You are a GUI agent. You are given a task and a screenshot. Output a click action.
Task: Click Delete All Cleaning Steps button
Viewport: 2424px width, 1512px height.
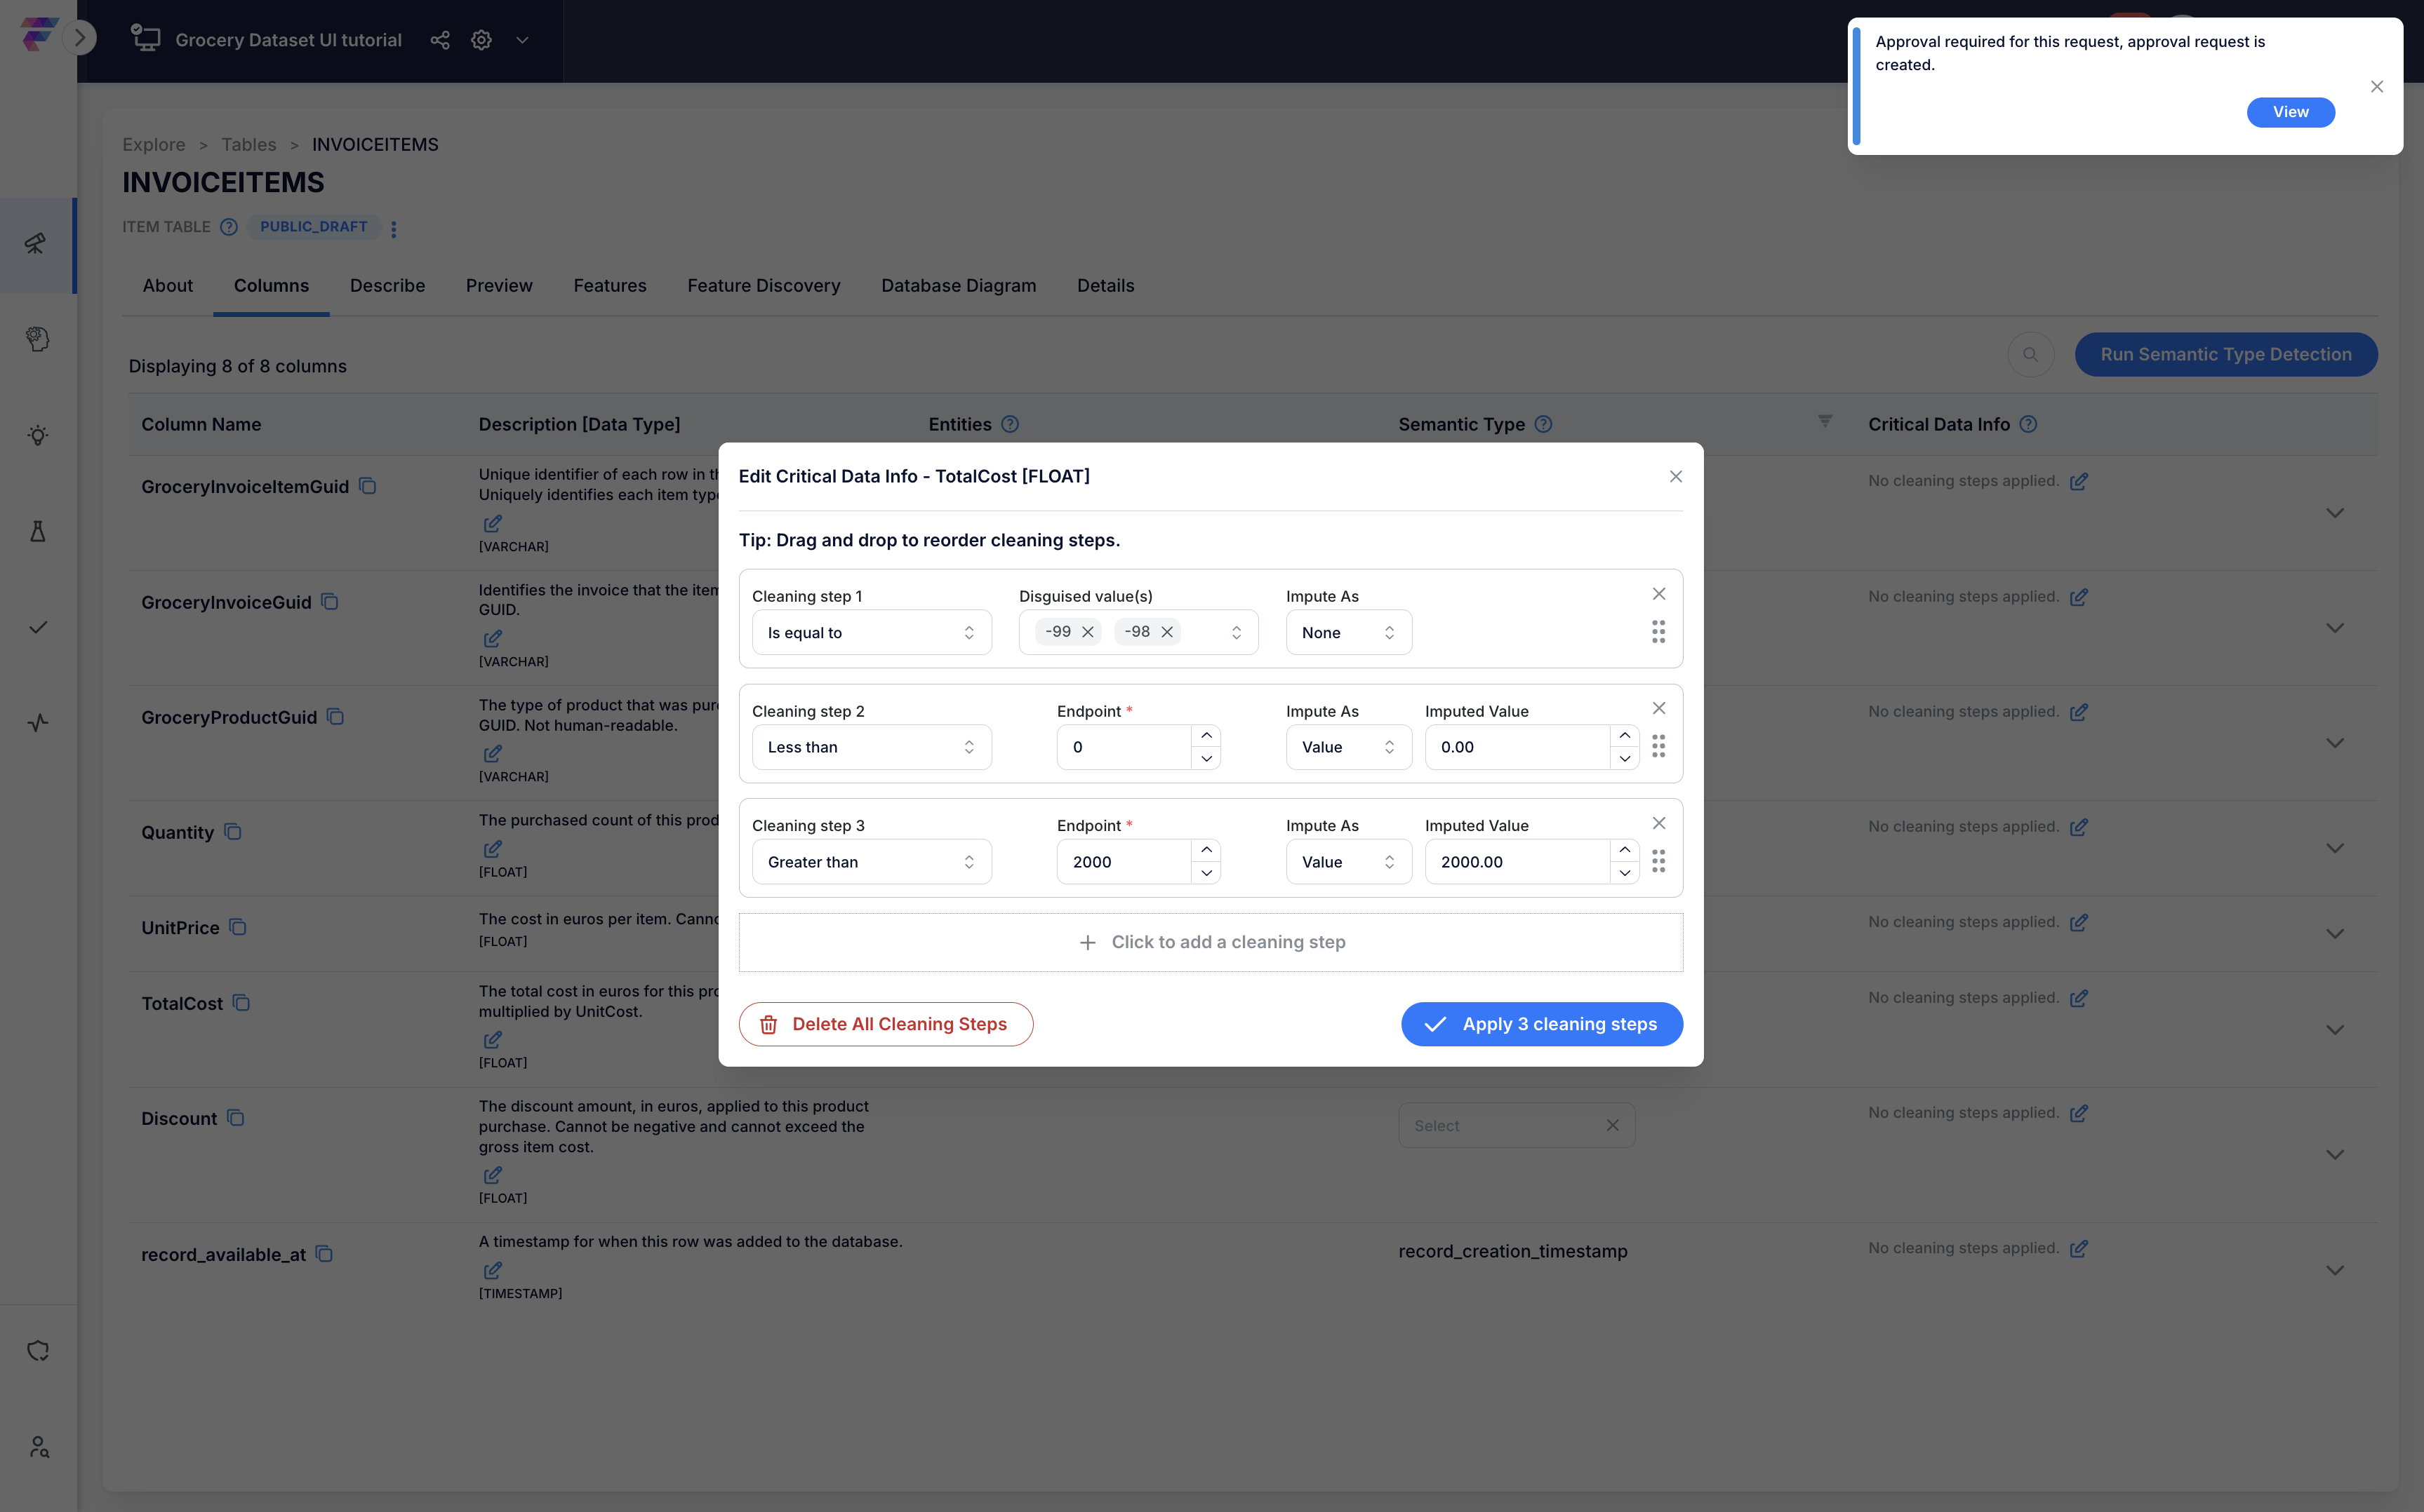(x=886, y=1024)
